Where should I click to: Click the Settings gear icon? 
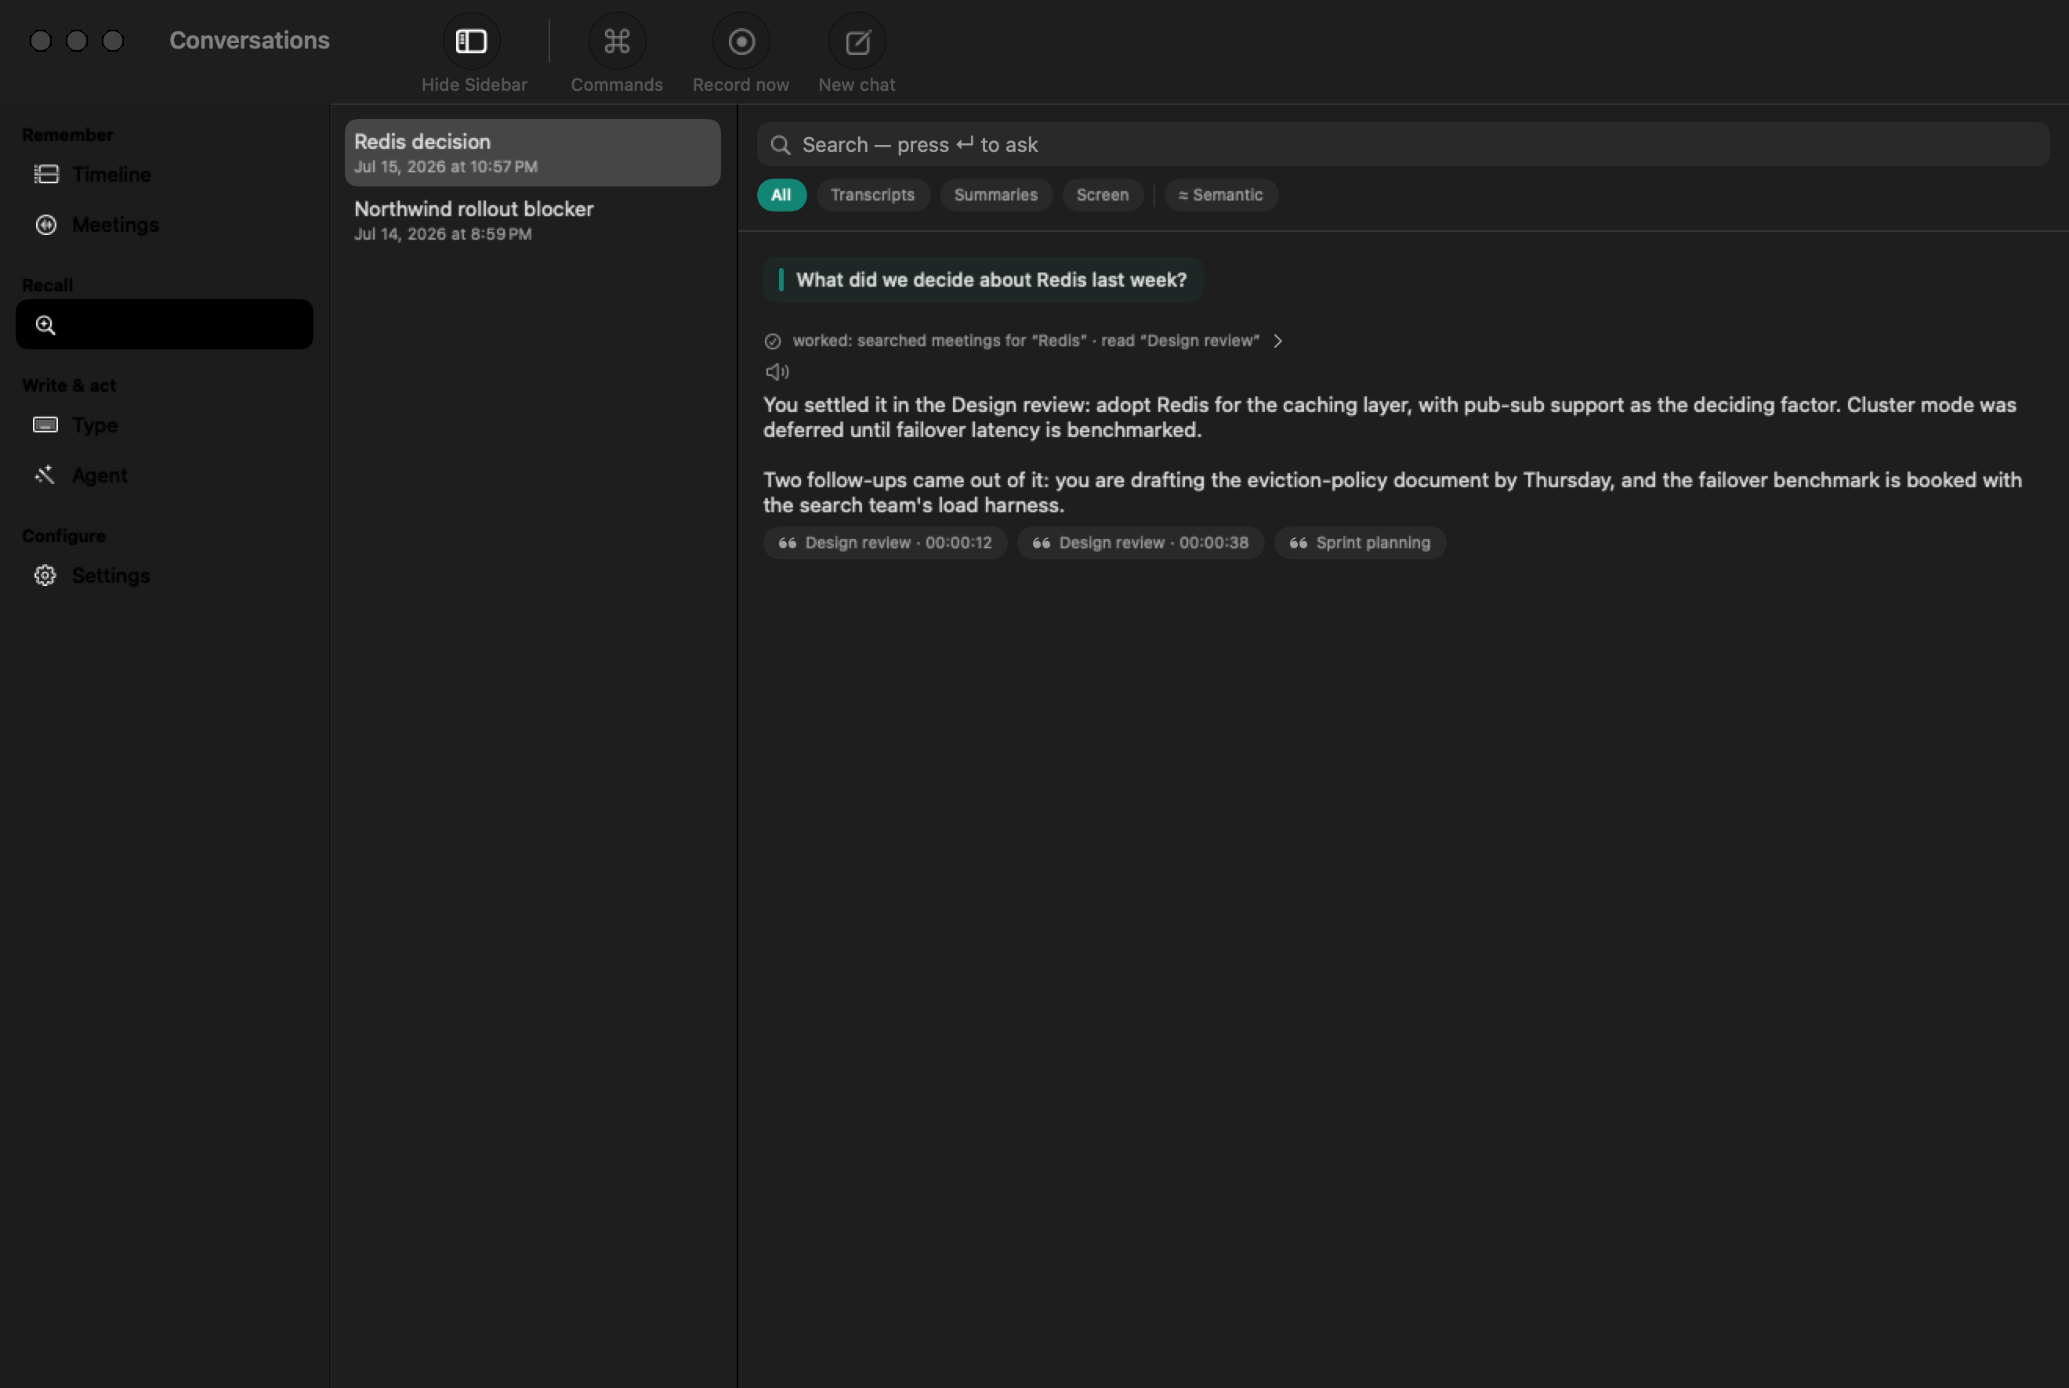click(x=45, y=576)
